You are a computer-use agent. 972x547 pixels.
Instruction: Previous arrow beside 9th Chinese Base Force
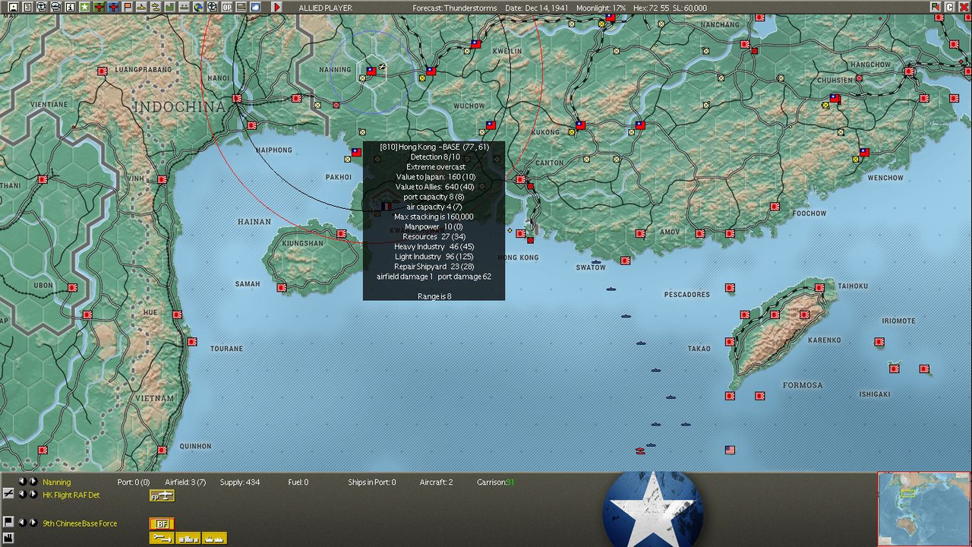coord(22,523)
